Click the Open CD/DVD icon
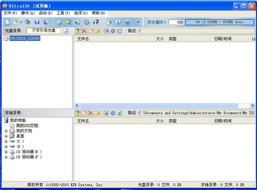This screenshot has height=190, width=257. point(28,22)
